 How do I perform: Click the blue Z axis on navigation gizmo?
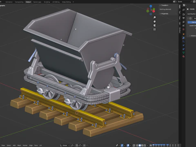[151, 6]
